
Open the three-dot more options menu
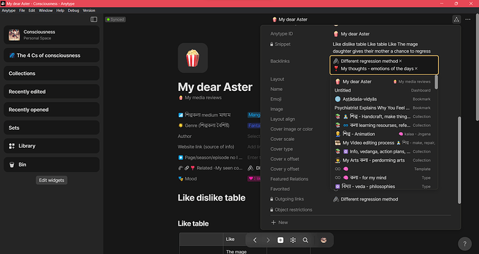tap(468, 19)
